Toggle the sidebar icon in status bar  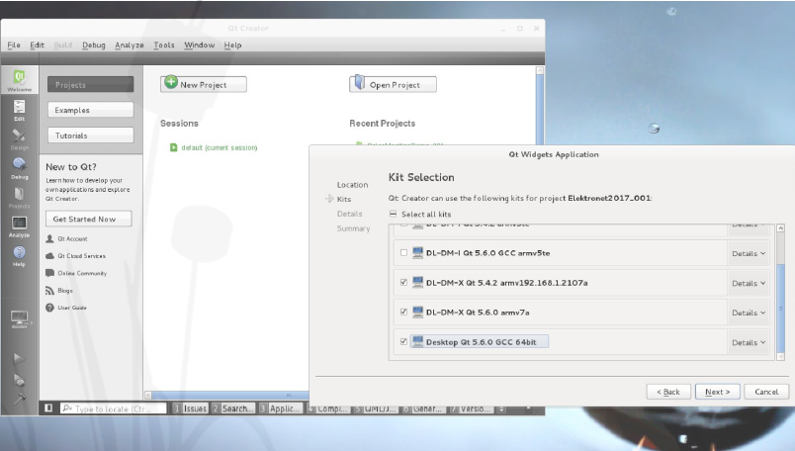click(48, 407)
